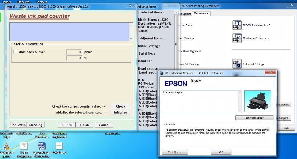This screenshot has height=159, width=297.
Task: Click Destination : ESP/EPIL text
Action: click(155, 24)
